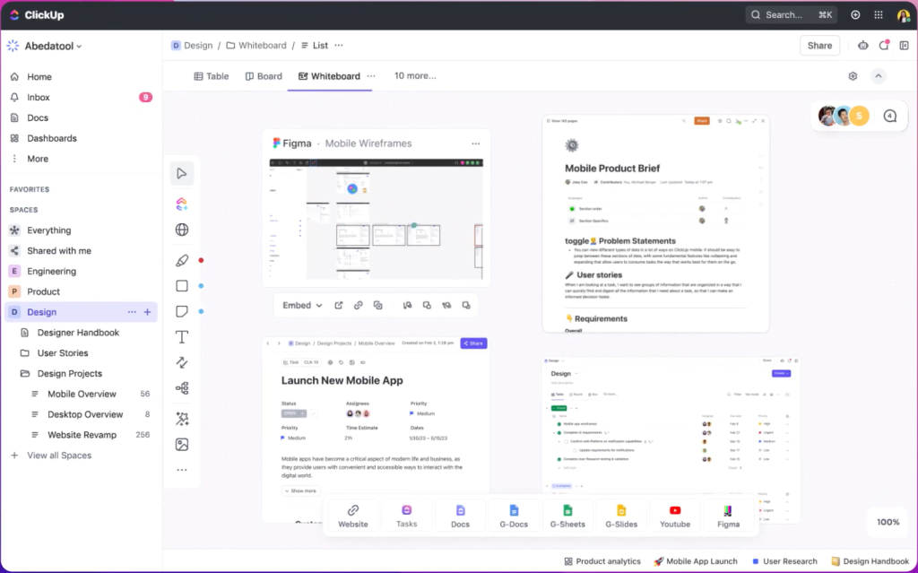
Task: Add a Tasks embed from bottom bar
Action: click(406, 517)
